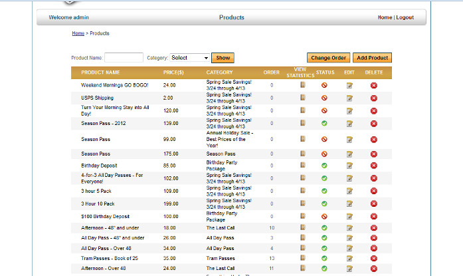The height and width of the screenshot is (276, 463).
Task: View statistics for Tram Passes - Book of 25
Action: (302, 258)
